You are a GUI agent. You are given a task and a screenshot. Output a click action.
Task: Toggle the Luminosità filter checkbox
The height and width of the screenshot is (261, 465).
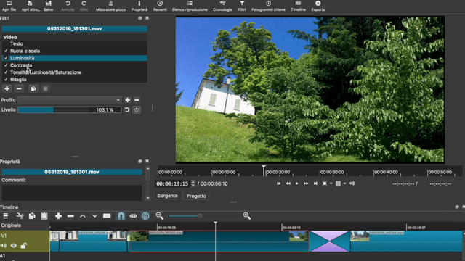point(6,58)
